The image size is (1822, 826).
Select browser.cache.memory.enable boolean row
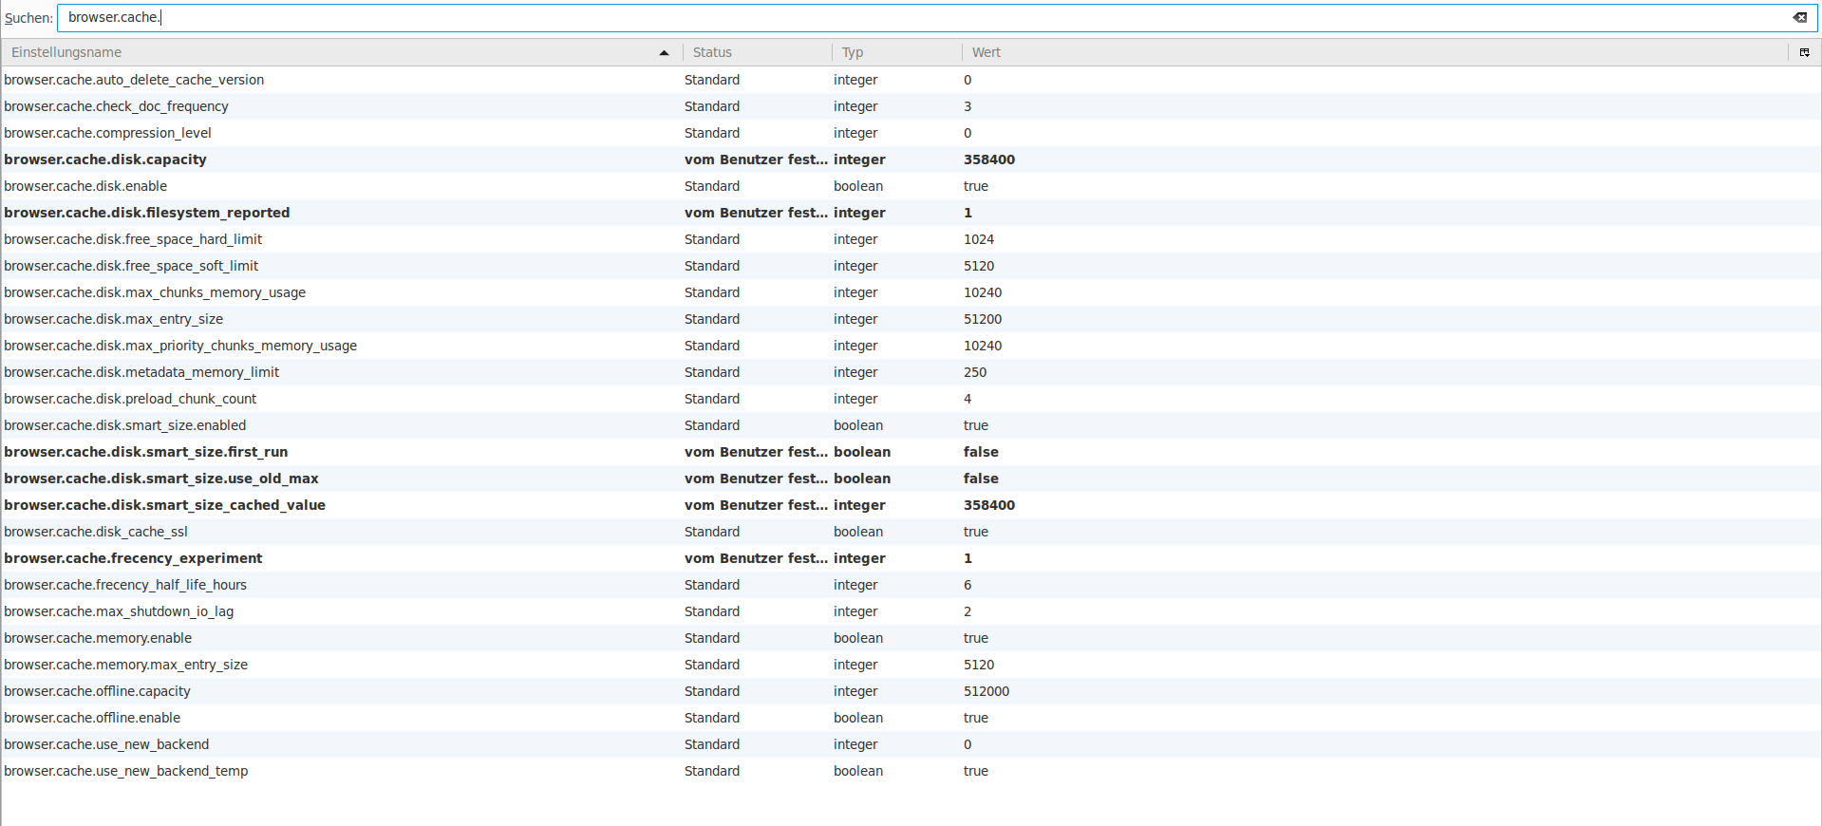click(911, 638)
